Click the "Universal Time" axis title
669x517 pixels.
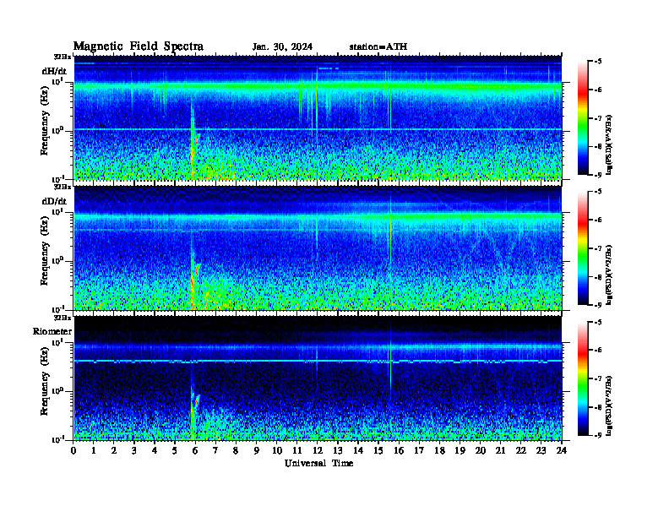[318, 463]
